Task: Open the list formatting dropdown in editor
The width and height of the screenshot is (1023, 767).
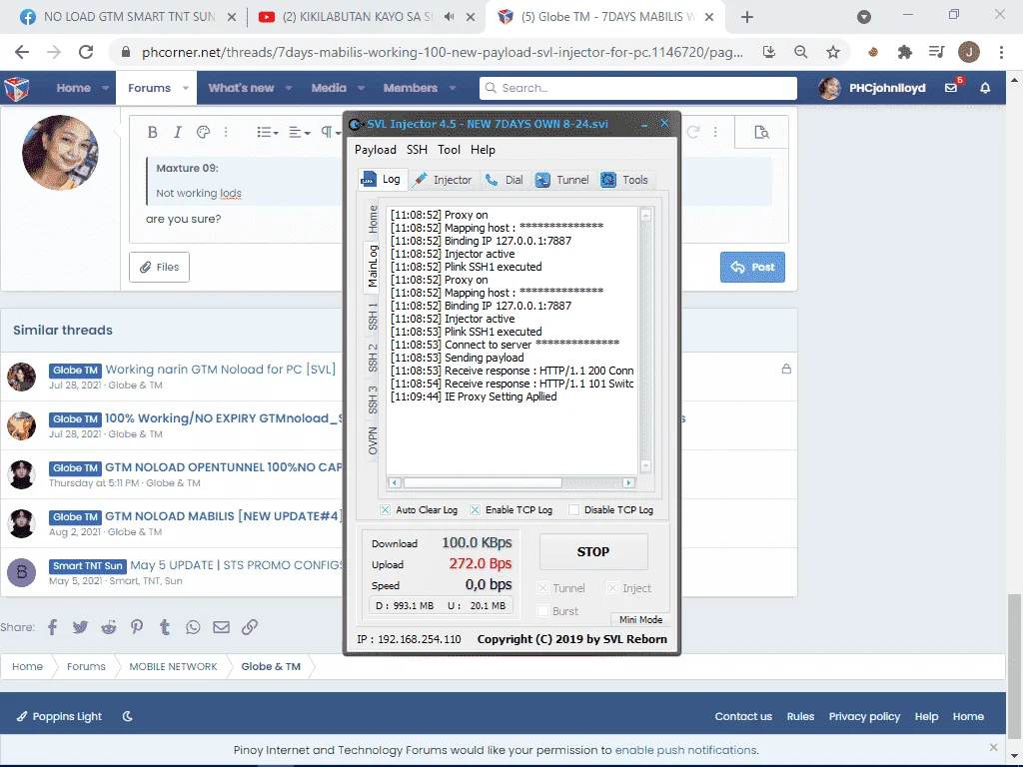Action: point(268,133)
